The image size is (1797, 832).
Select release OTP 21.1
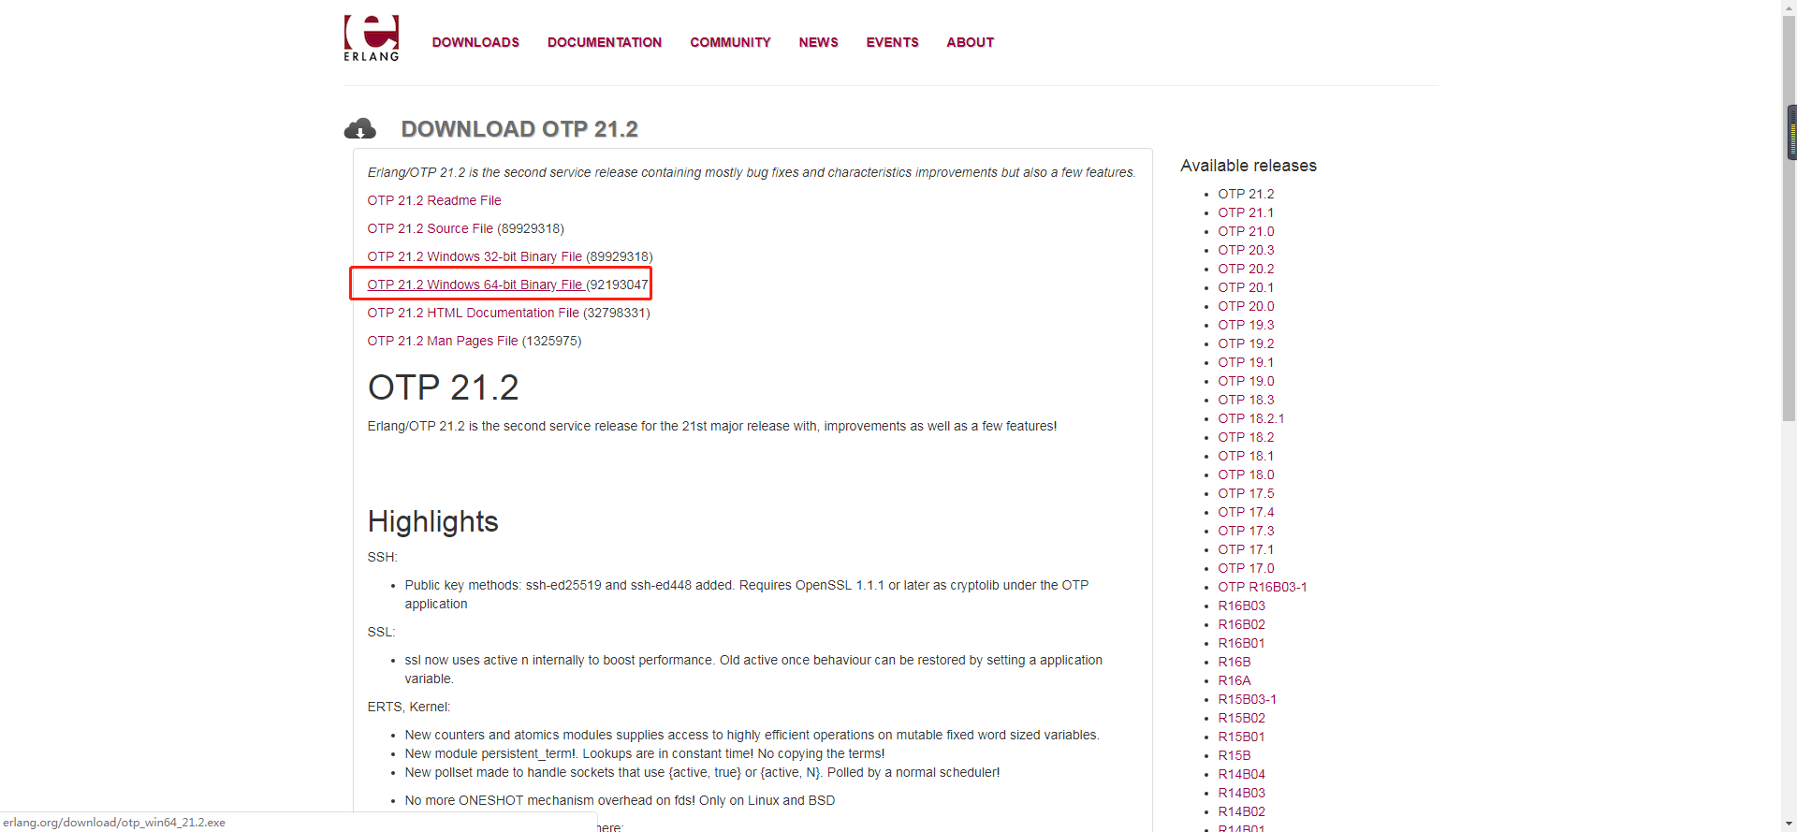coord(1246,212)
